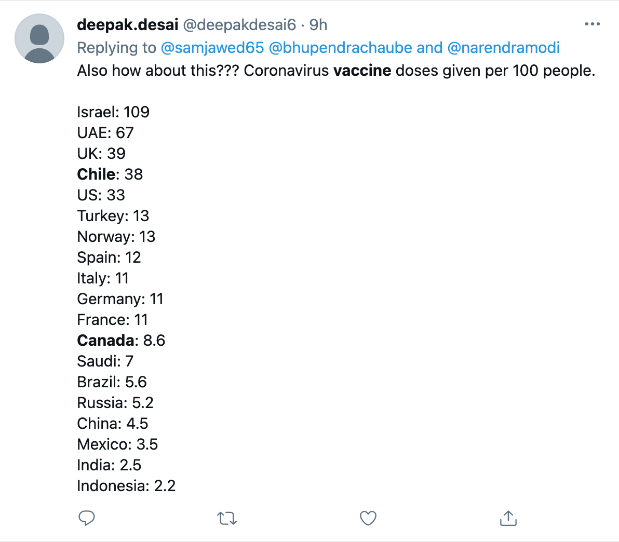
Task: Retweet this vaccine doses tweet
Action: pos(227,518)
